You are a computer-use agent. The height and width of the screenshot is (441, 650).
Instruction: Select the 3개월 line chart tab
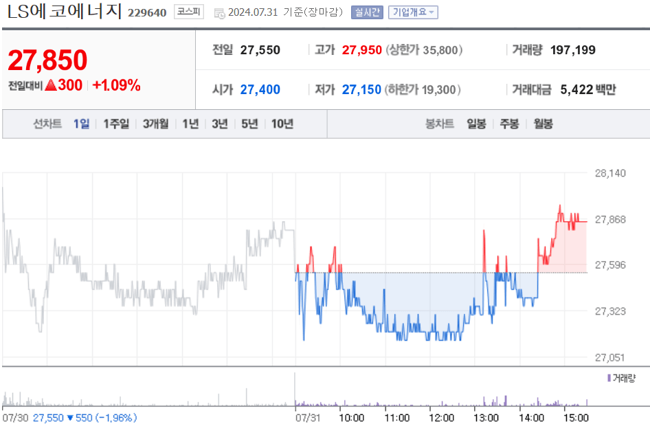[x=155, y=124]
